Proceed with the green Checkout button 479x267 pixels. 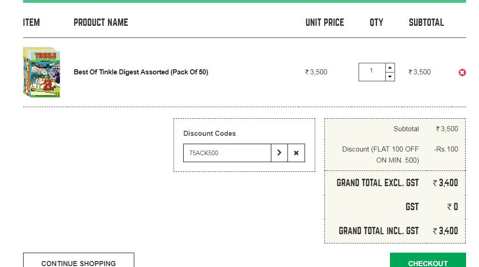(427, 262)
